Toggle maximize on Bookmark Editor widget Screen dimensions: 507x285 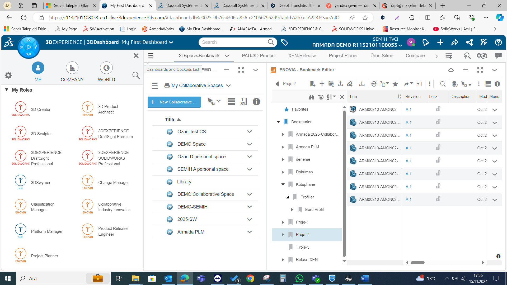pos(480,70)
